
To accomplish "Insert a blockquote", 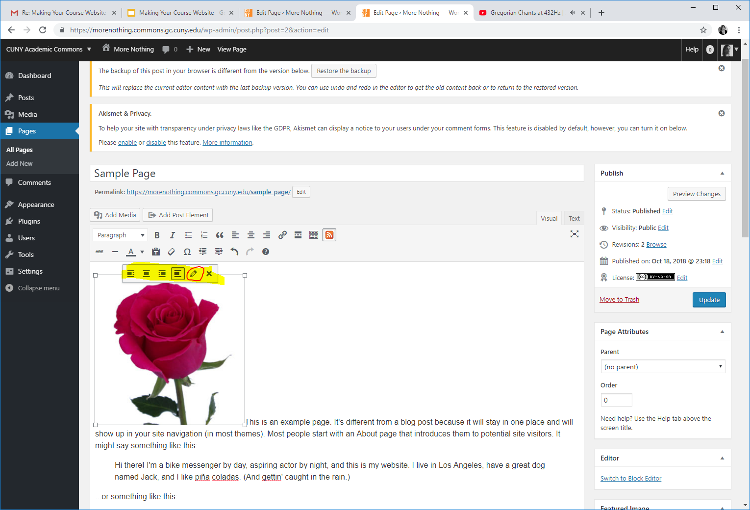I will pyautogui.click(x=220, y=235).
